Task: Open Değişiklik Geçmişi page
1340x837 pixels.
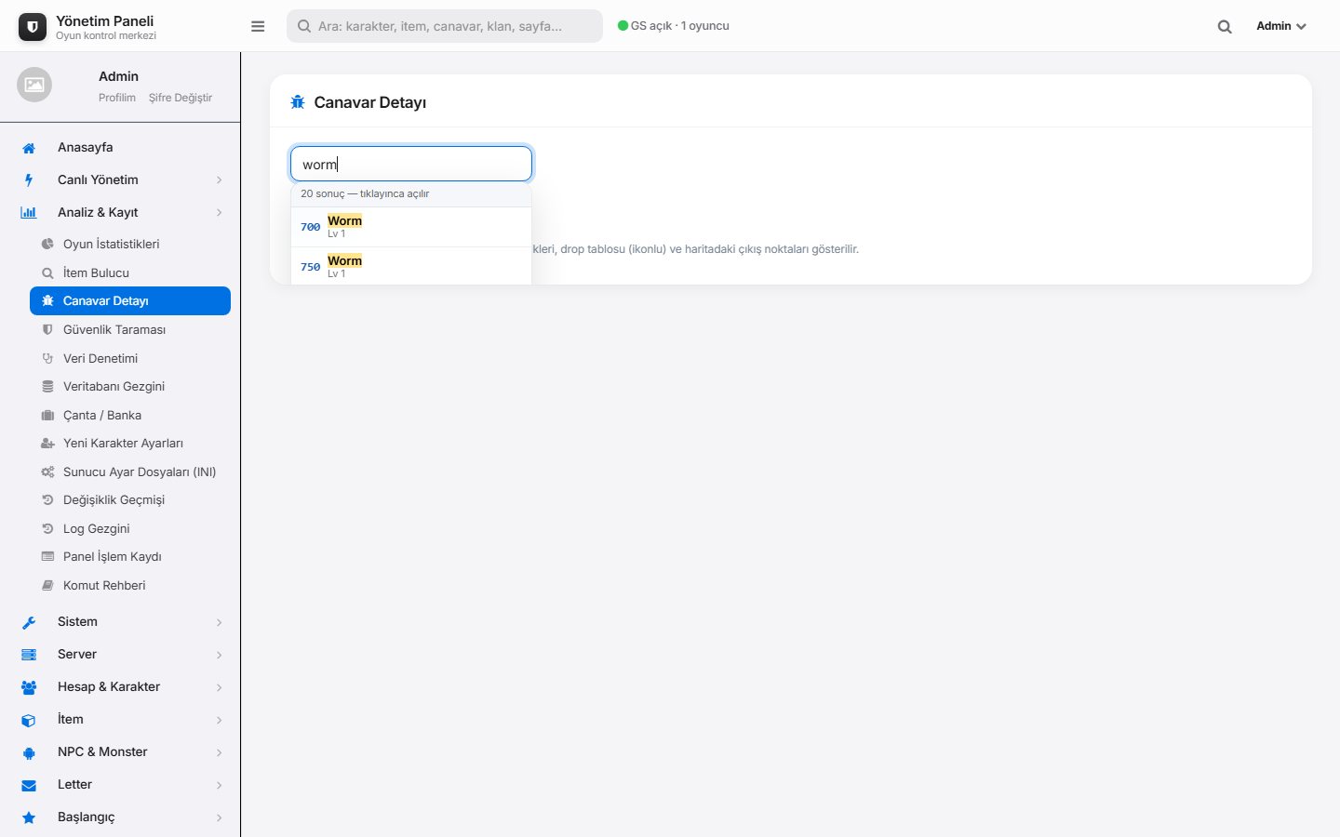Action: 130,500
